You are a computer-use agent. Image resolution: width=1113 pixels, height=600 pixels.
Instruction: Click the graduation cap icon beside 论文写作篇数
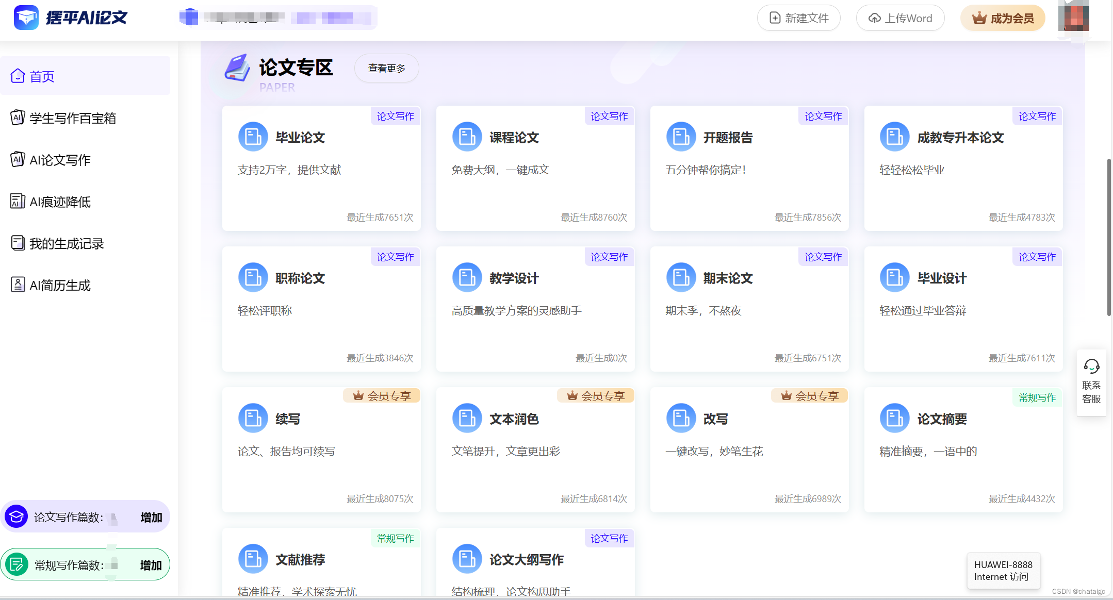pyautogui.click(x=17, y=516)
